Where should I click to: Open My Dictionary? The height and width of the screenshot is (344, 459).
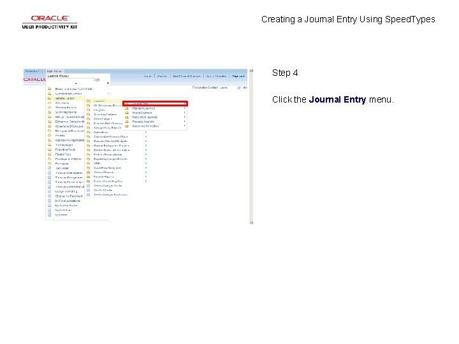point(63,210)
